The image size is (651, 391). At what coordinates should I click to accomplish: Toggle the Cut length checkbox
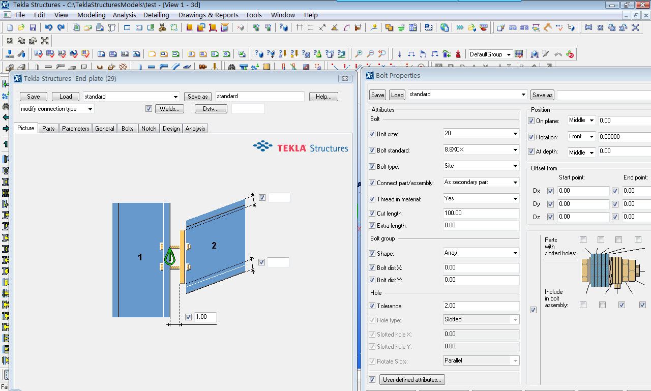coord(372,214)
